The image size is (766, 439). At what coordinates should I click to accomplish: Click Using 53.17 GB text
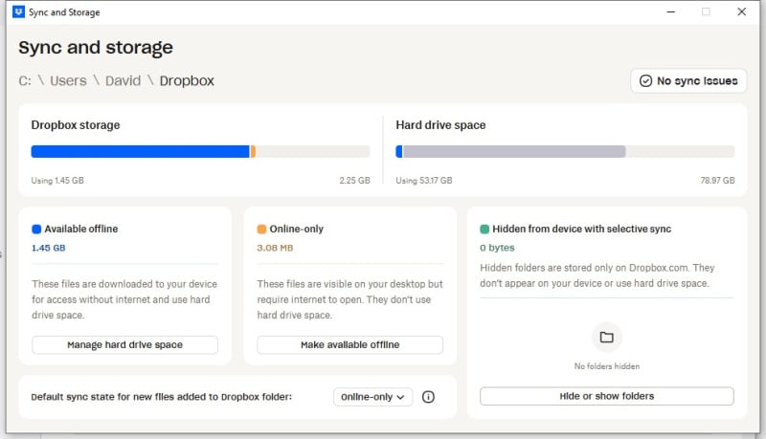pyautogui.click(x=423, y=181)
